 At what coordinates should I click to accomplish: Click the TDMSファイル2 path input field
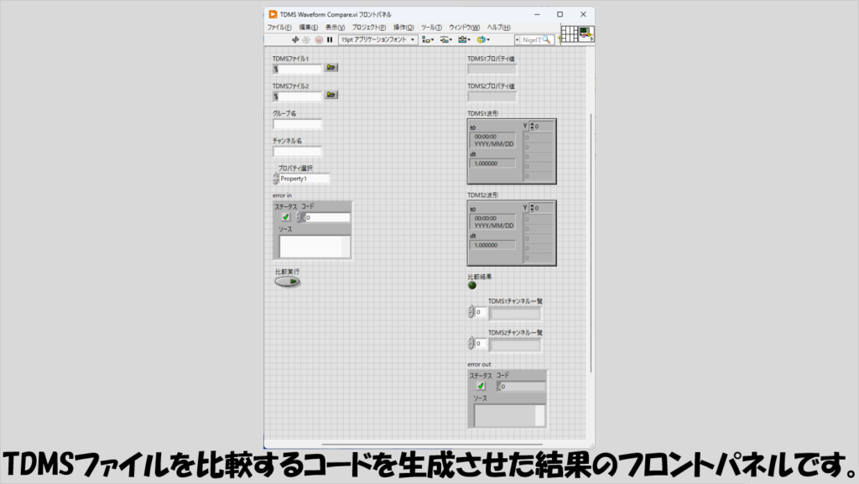[301, 96]
